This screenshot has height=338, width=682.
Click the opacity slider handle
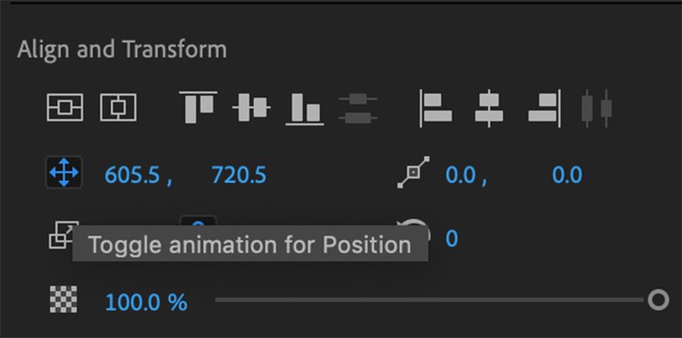click(659, 300)
